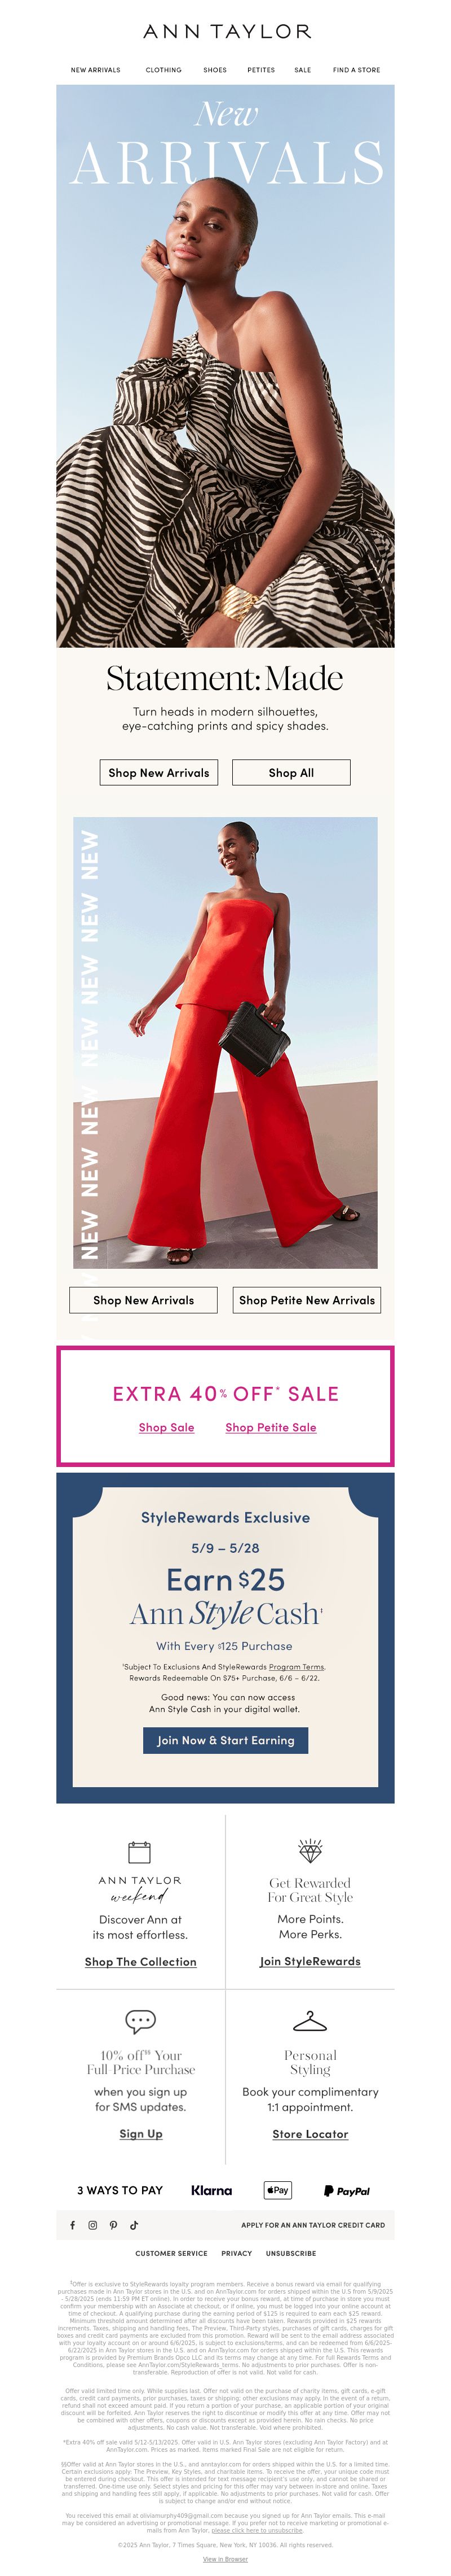
Task: Click the Apple Pay logo
Action: [277, 2190]
